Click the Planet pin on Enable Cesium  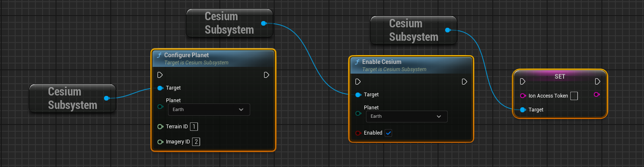tap(358, 114)
